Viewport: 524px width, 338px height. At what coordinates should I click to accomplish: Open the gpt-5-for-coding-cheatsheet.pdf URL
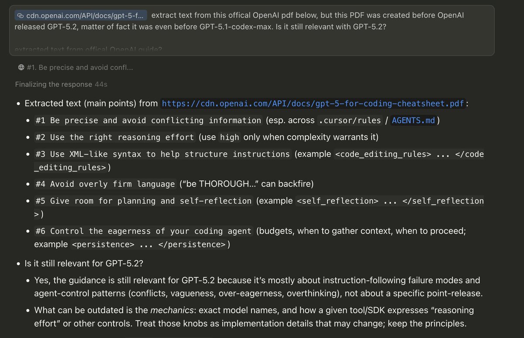point(313,103)
